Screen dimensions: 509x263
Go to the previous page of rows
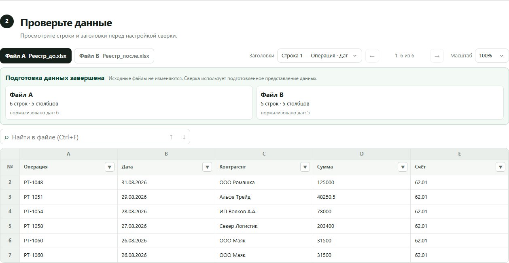coord(372,56)
